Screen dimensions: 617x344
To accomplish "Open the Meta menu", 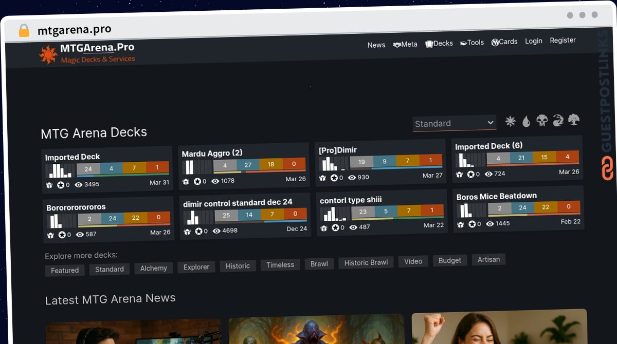I will coord(405,45).
